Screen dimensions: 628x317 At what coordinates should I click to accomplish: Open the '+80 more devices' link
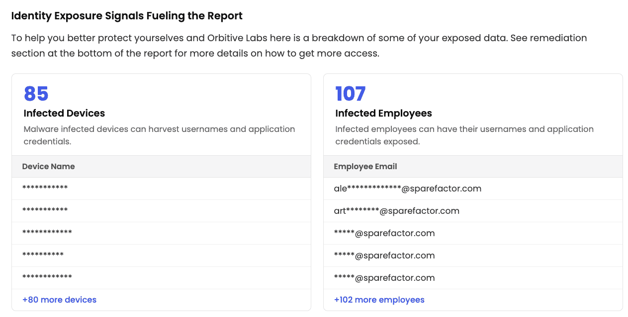(x=59, y=300)
